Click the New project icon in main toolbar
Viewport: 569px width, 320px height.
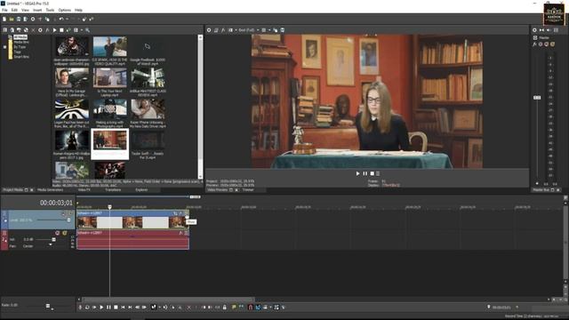[4, 19]
